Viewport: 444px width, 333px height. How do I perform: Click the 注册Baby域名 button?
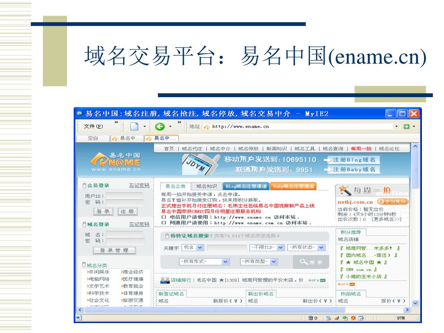pyautogui.click(x=352, y=170)
